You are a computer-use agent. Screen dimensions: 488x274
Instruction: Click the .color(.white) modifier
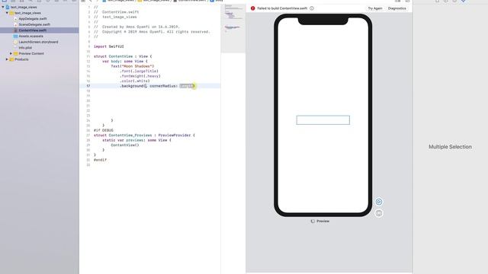[135, 81]
